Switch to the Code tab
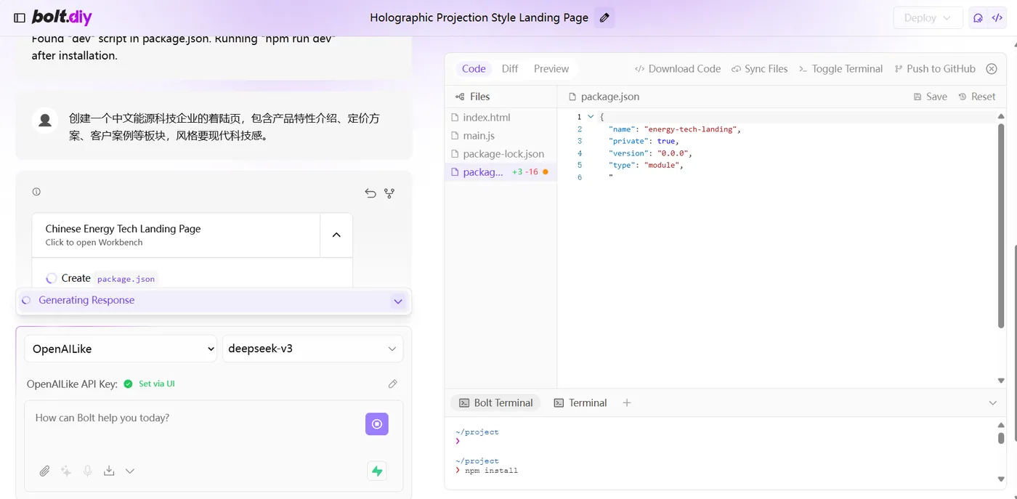The width and height of the screenshot is (1017, 499). (x=474, y=69)
